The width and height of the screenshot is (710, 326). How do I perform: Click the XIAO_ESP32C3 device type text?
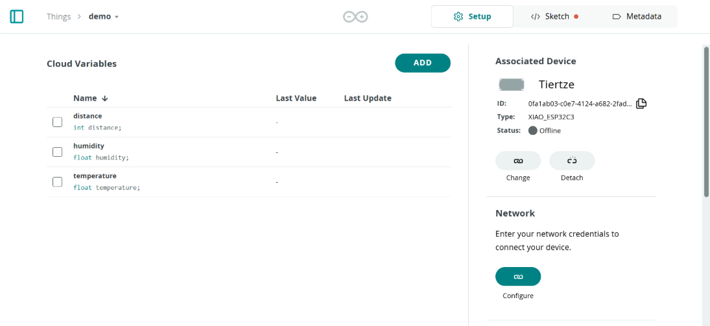click(551, 117)
